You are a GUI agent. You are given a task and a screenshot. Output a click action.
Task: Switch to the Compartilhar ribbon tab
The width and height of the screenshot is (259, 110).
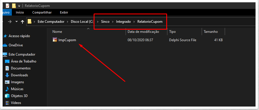[42, 12]
